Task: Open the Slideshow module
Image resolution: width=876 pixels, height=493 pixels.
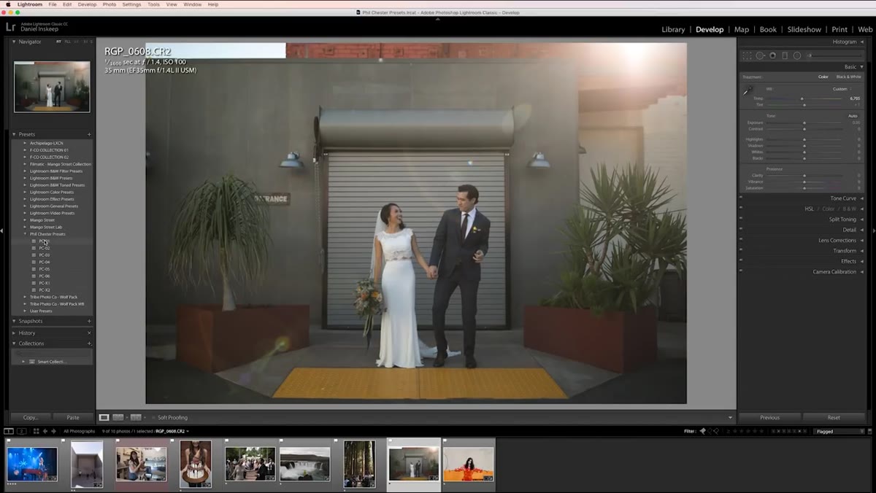Action: [x=804, y=29]
